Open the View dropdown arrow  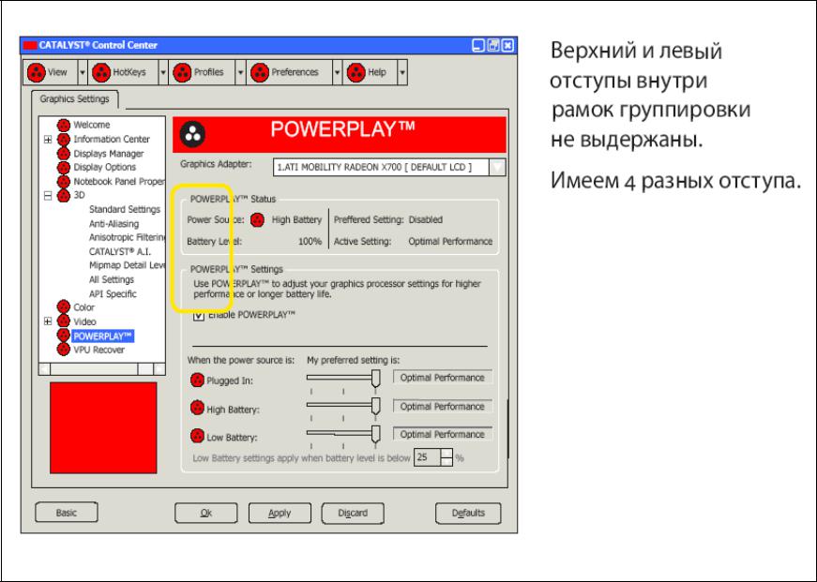(x=83, y=72)
